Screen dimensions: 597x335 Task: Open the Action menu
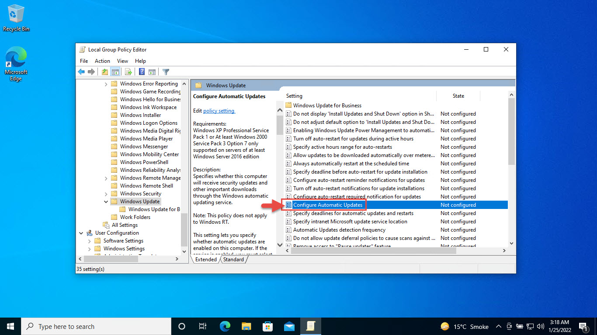point(102,61)
